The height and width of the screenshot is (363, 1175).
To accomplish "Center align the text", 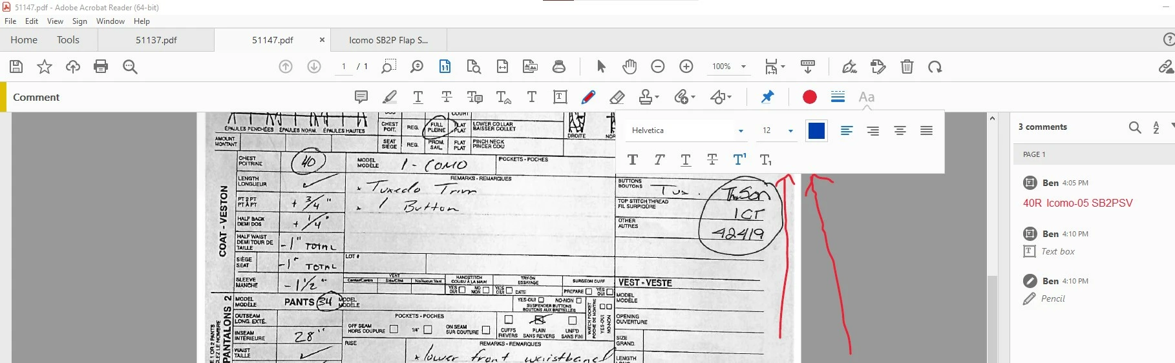I will 900,130.
